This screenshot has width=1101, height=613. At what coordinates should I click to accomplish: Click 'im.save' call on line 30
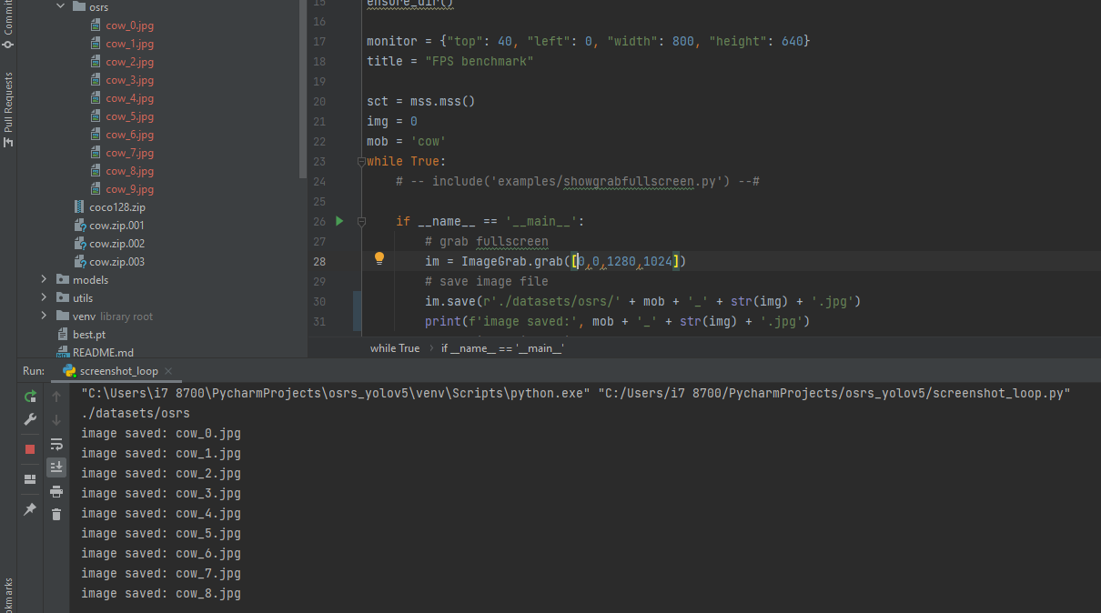click(x=449, y=301)
